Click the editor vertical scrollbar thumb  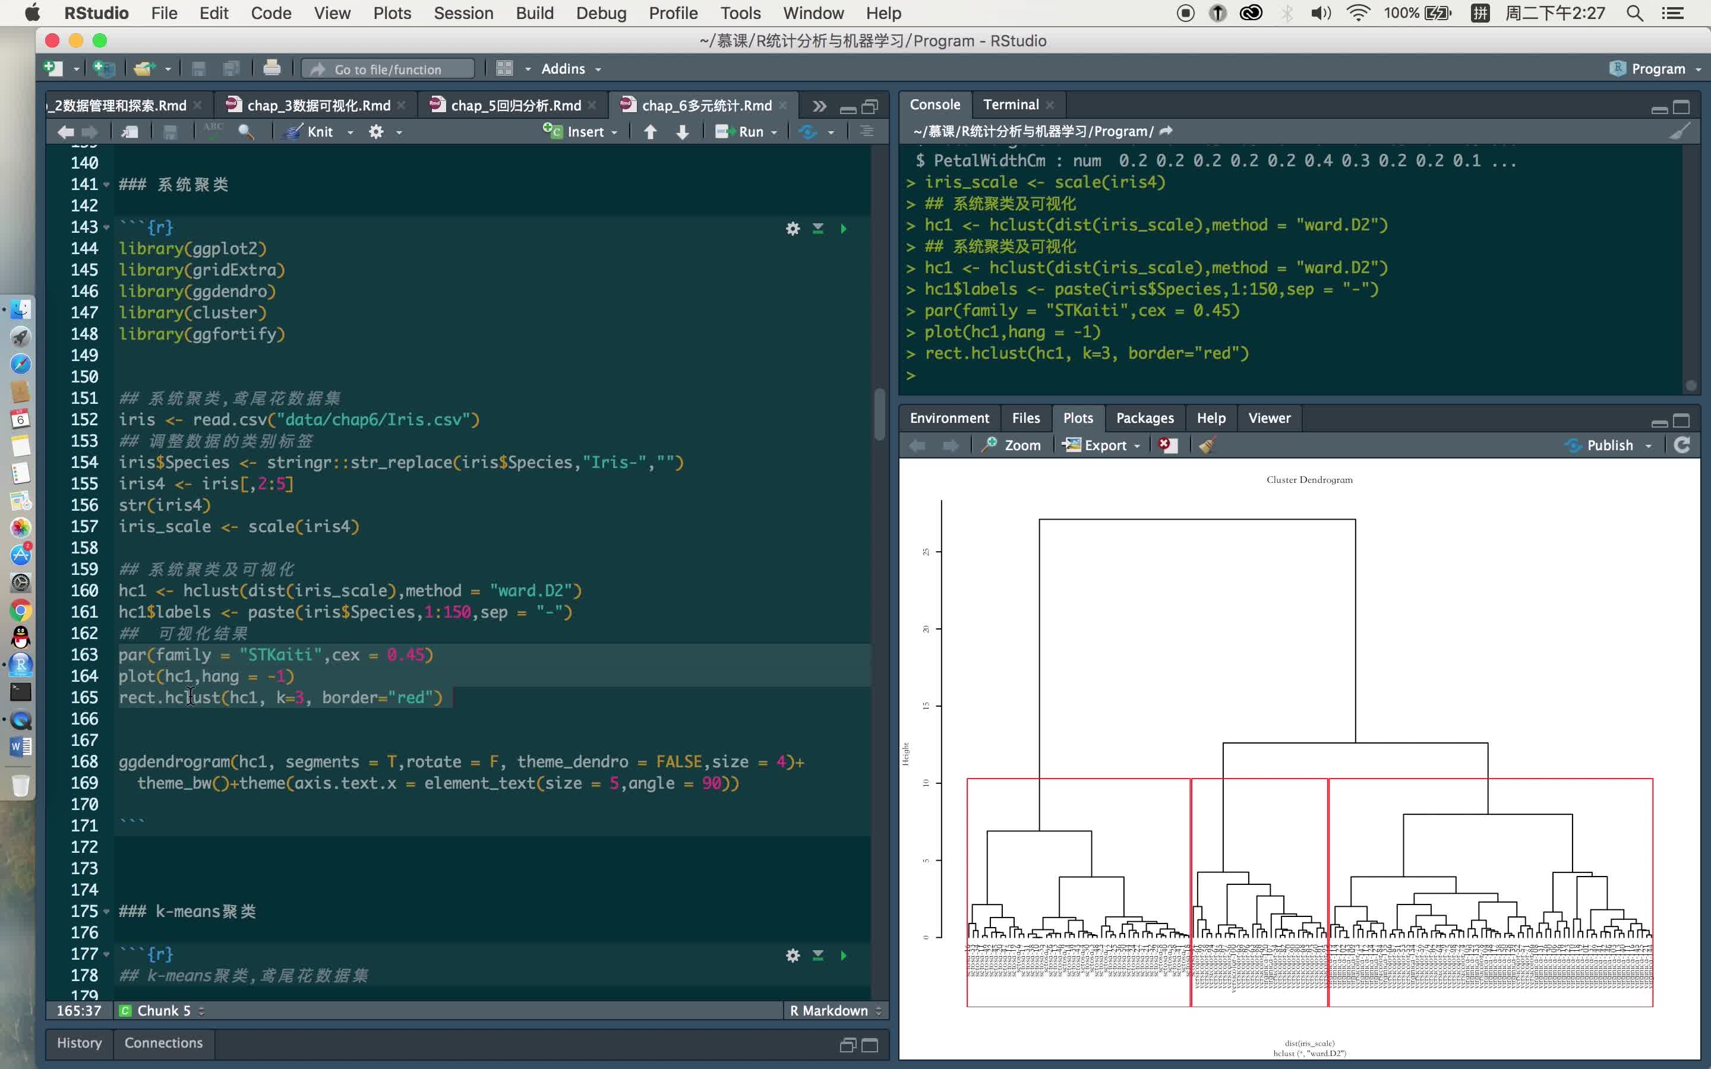(x=879, y=413)
